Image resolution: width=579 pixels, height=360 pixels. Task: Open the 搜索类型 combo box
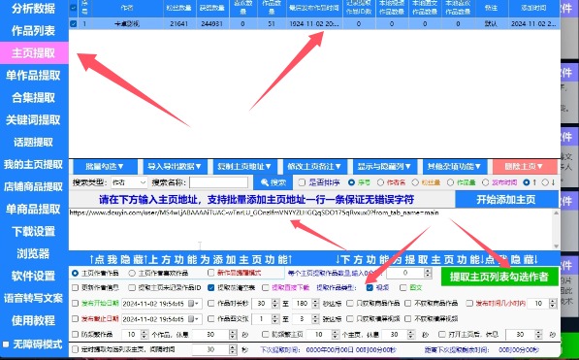tap(129, 182)
